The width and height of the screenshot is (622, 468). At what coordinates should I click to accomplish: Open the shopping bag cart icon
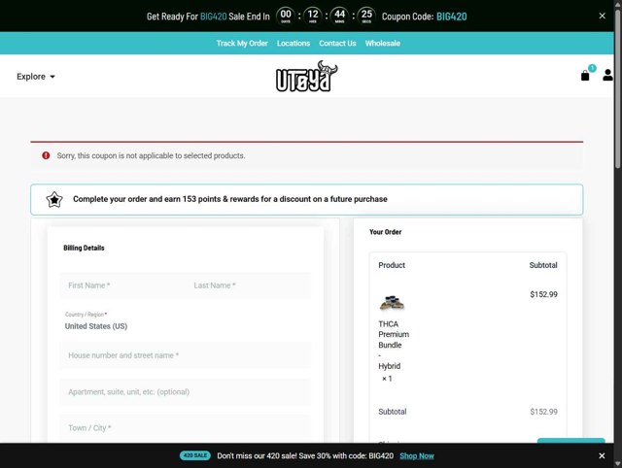click(585, 76)
